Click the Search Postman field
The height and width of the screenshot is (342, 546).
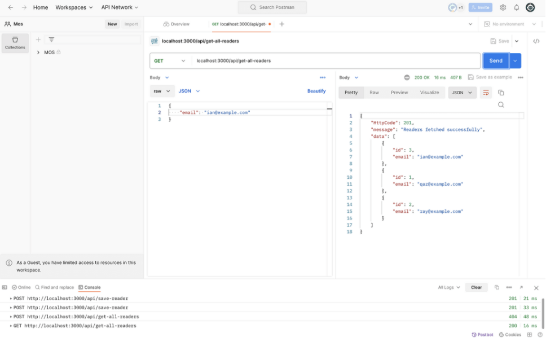pyautogui.click(x=272, y=7)
